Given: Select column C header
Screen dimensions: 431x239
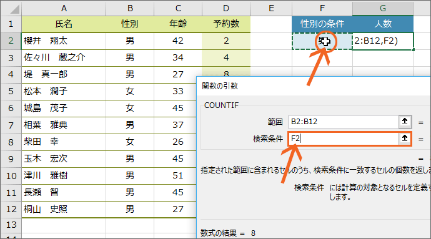Looking at the screenshot, I should [x=178, y=8].
